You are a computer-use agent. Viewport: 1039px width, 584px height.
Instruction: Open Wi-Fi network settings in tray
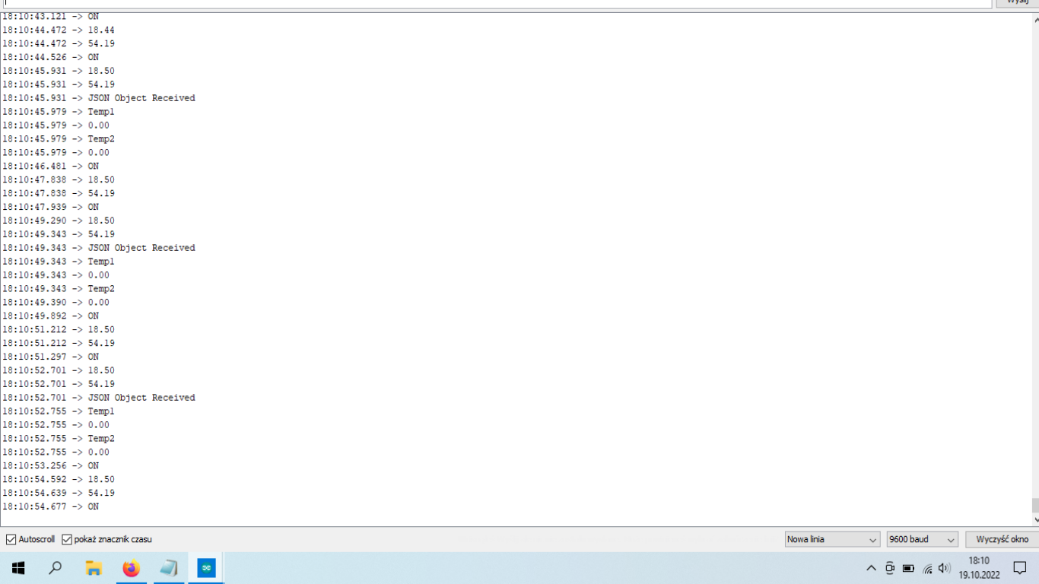coord(927,569)
